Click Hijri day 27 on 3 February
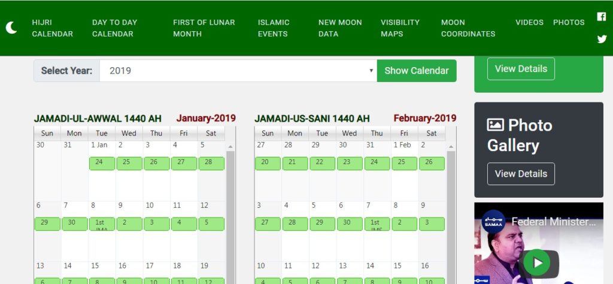This screenshot has height=284, width=613. click(268, 224)
